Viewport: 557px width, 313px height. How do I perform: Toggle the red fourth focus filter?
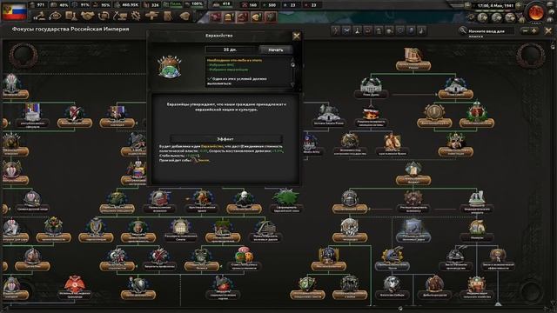click(368, 31)
